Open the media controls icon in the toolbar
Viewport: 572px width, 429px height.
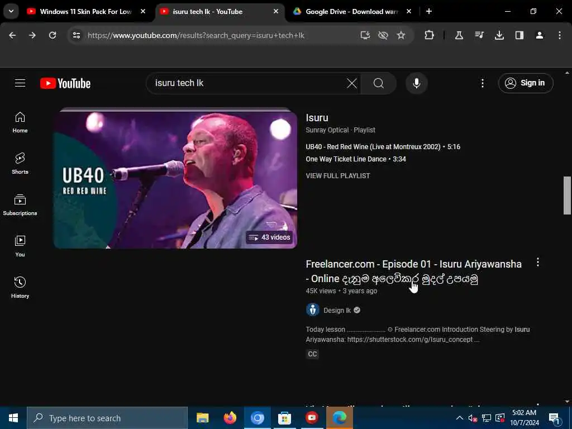pyautogui.click(x=479, y=35)
